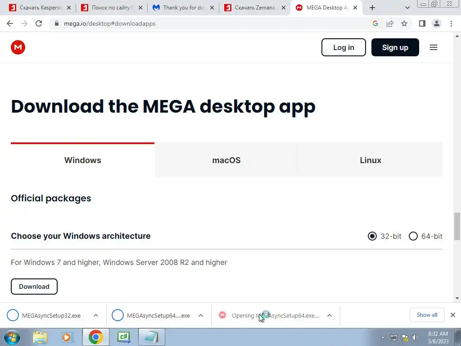Bookmark this page with star icon
The height and width of the screenshot is (346, 461).
[404, 23]
